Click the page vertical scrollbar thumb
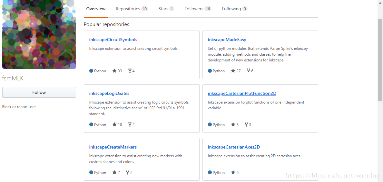 point(380,60)
